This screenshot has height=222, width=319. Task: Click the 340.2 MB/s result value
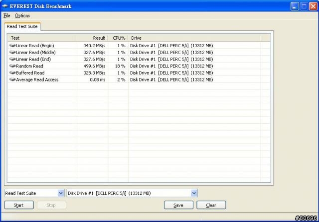point(94,46)
